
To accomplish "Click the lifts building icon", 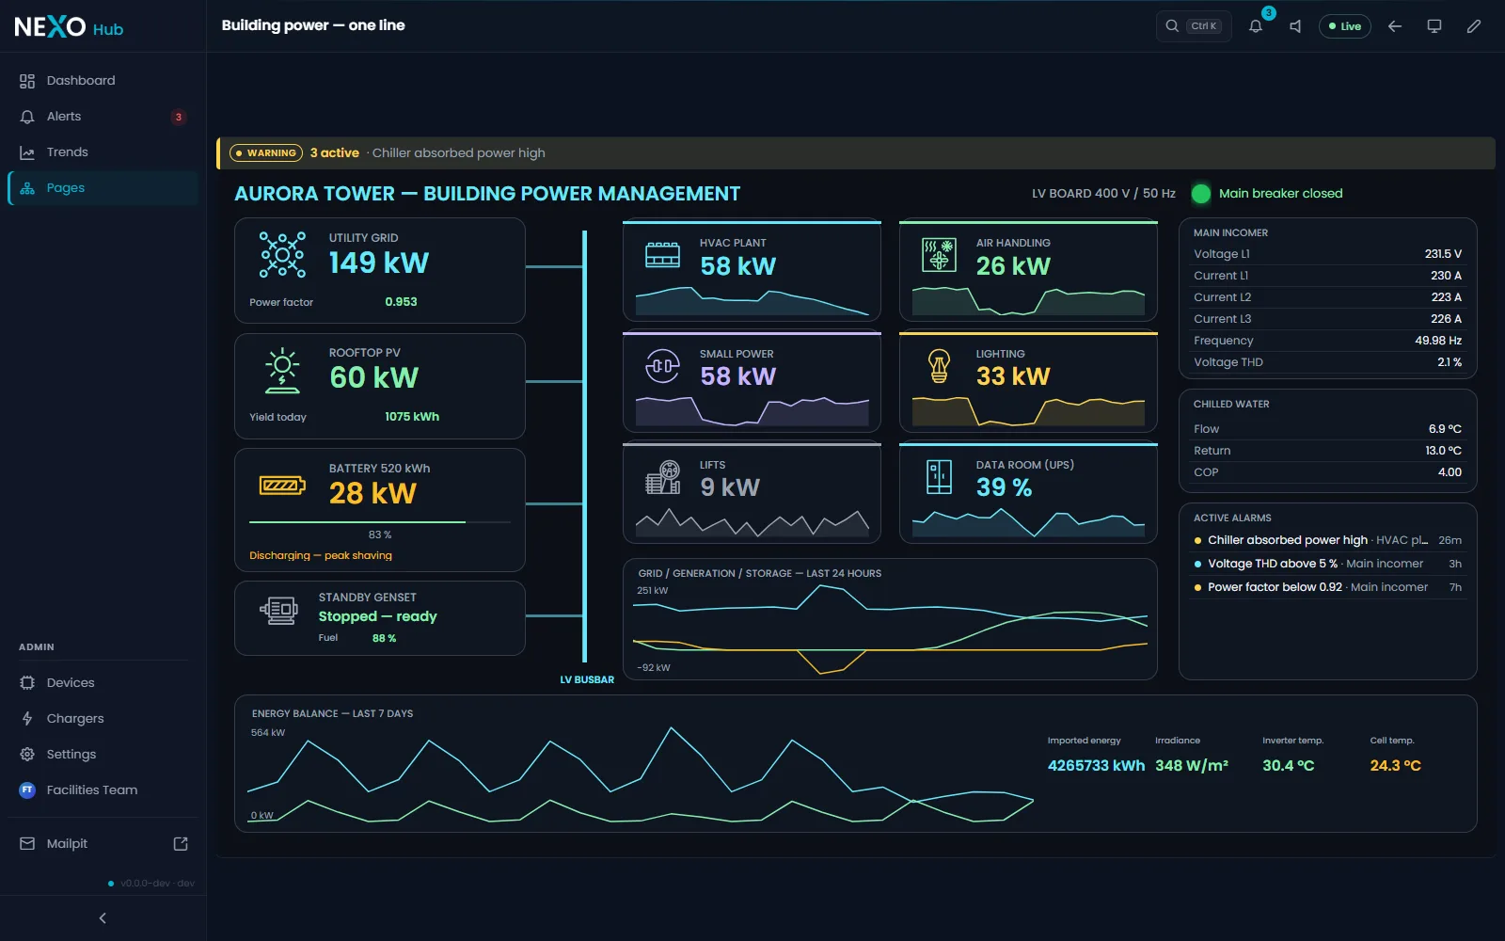I will (x=662, y=477).
